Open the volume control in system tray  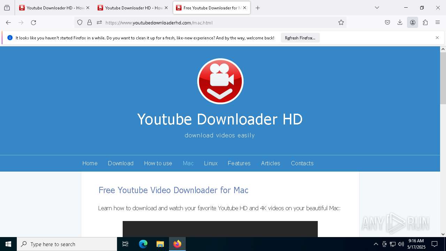401,244
